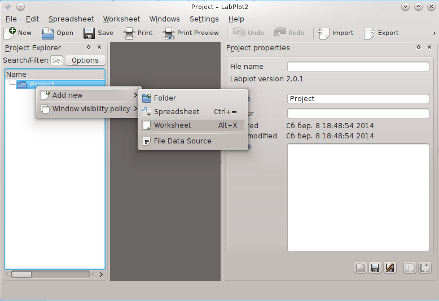Expand the toolbar overflow chevron
The width and height of the screenshot is (439, 301).
434,33
